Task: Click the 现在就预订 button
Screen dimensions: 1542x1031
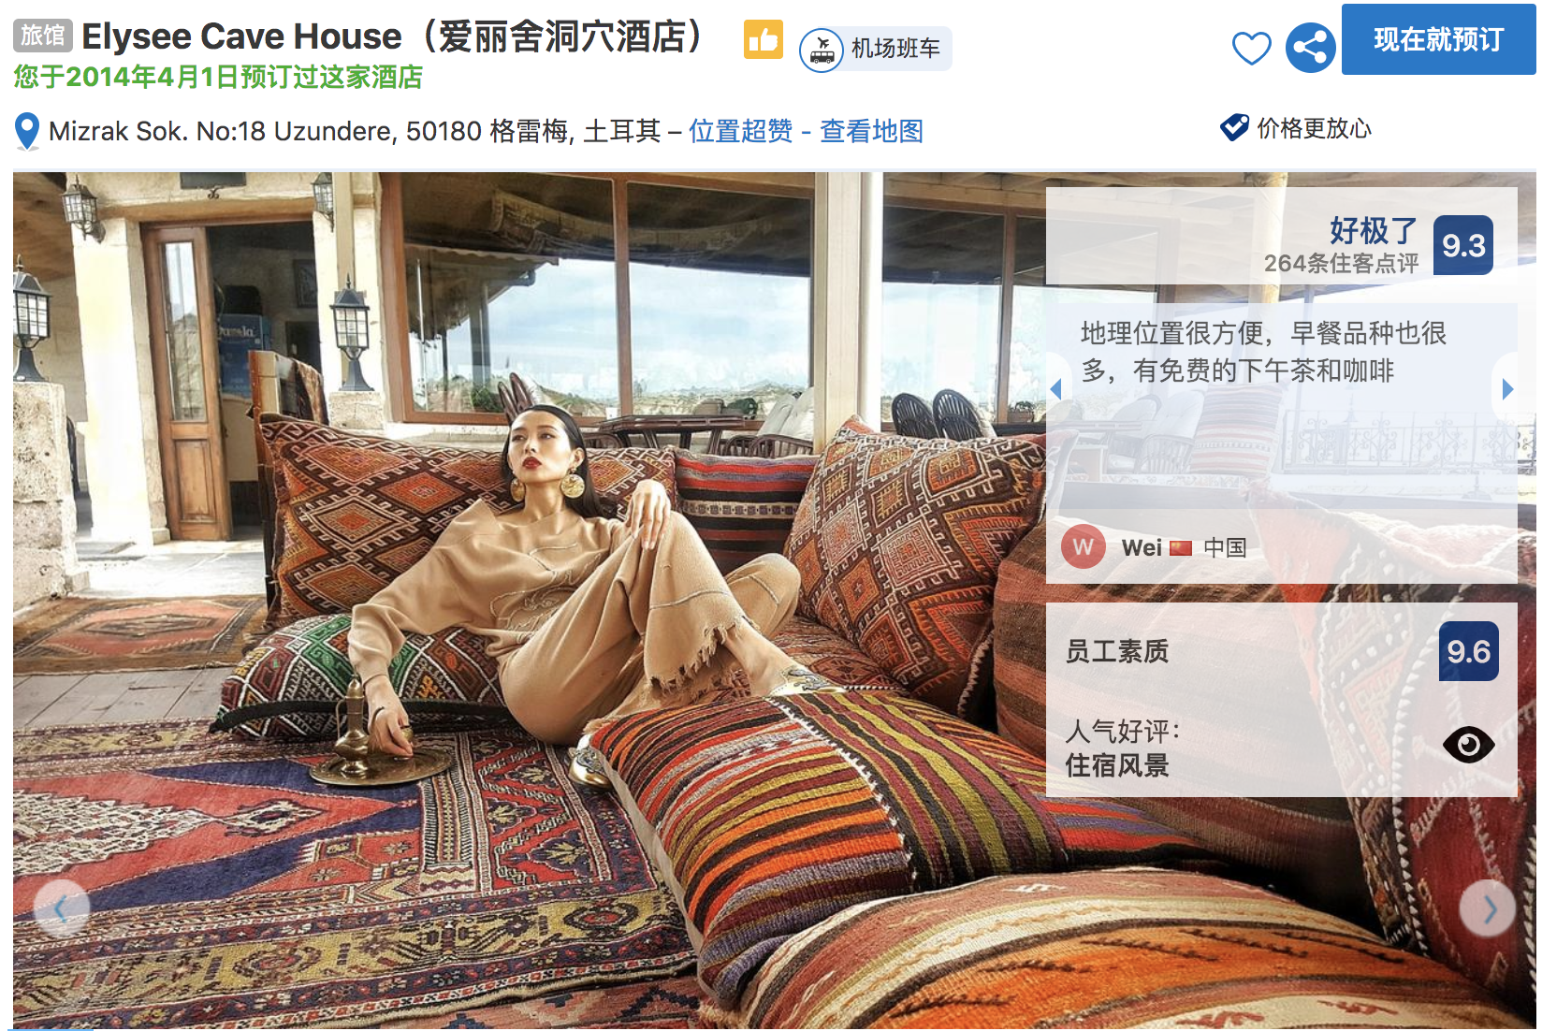Action: coord(1438,39)
